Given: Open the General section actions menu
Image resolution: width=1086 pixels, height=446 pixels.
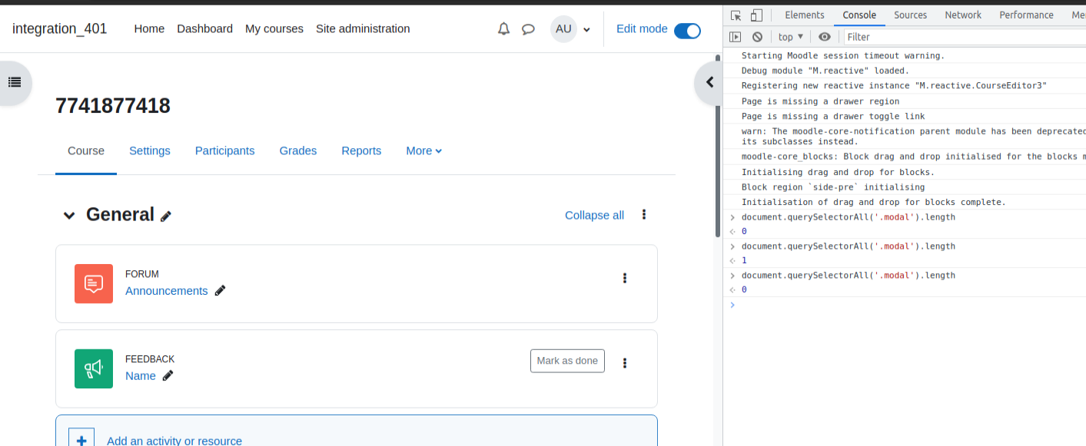Looking at the screenshot, I should [x=644, y=215].
